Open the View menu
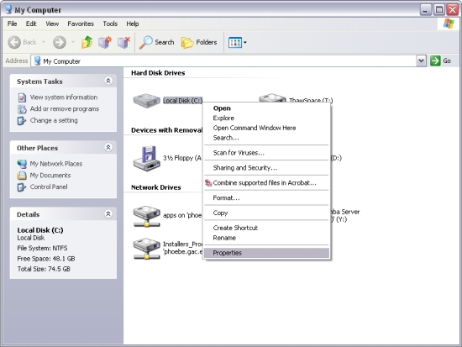The height and width of the screenshot is (347, 462). click(x=52, y=24)
